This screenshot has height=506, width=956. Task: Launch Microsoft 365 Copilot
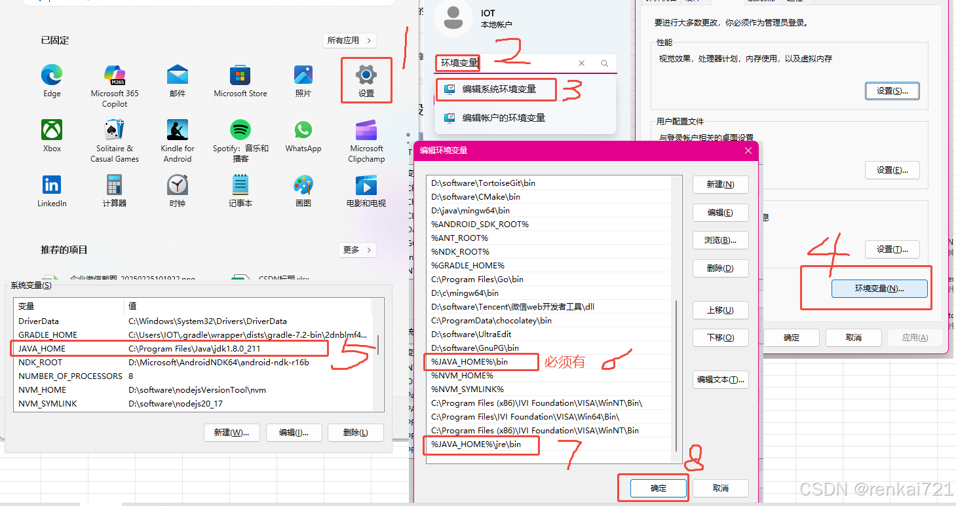115,86
